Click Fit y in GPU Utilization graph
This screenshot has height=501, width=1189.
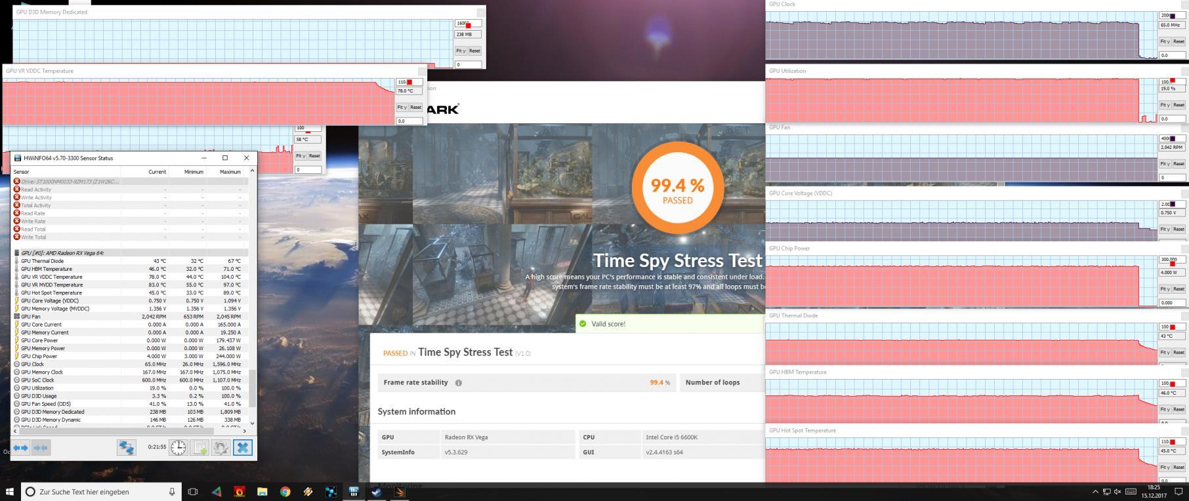point(1165,105)
